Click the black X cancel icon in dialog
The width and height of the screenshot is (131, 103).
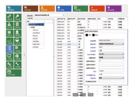click(93, 35)
